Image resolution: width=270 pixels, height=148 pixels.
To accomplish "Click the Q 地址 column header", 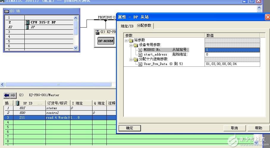I will [x=99, y=103].
